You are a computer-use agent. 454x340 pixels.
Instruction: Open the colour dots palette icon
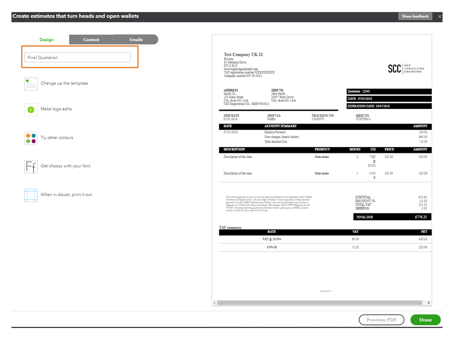click(31, 138)
